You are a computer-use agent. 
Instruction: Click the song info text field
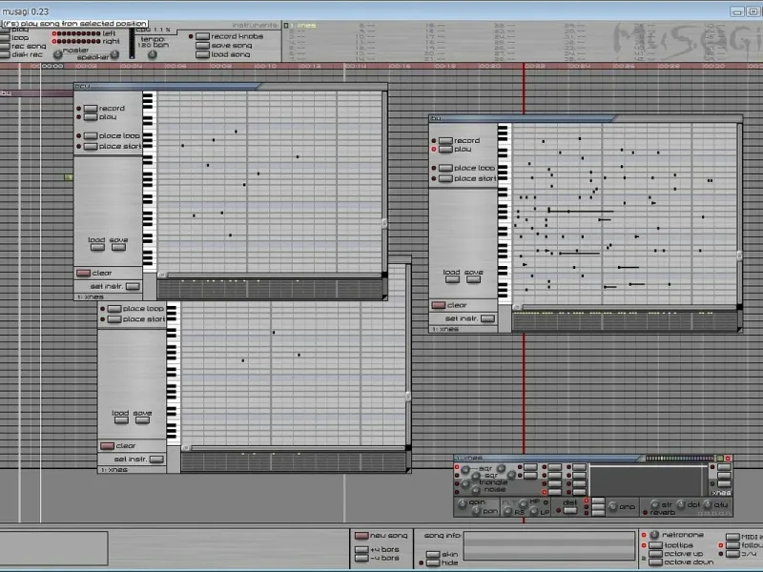point(549,545)
